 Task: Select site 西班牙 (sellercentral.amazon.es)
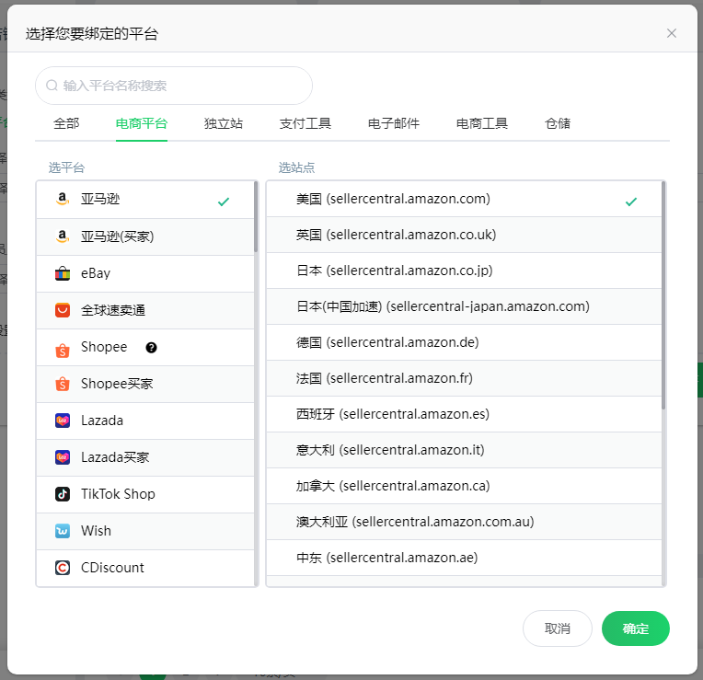[464, 414]
